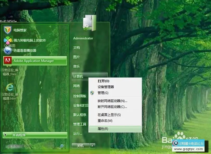211x154 pixels.
Task: Click the colorful 强力卸载 clover icon
Action: (x=8, y=40)
